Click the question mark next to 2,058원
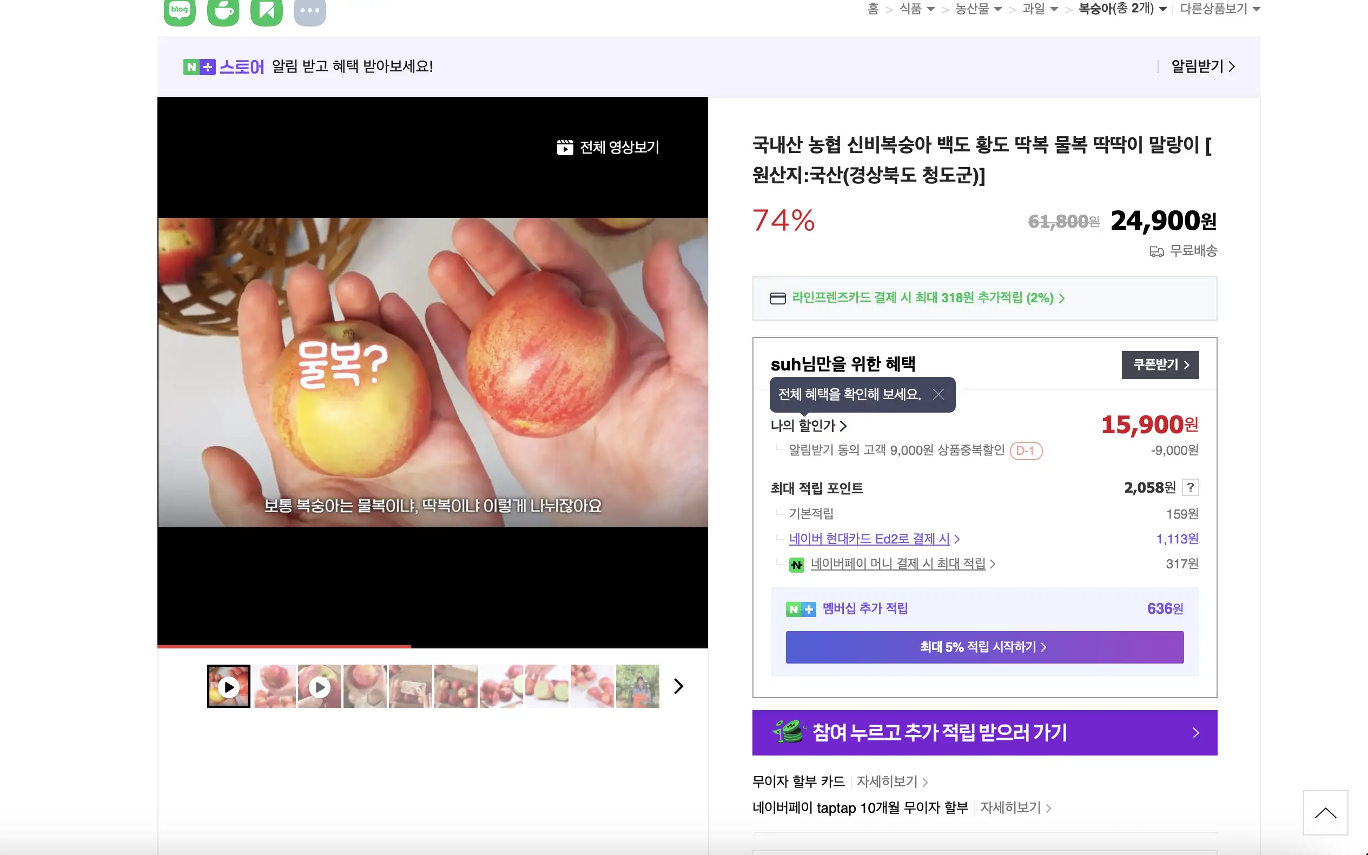1368x855 pixels. point(1191,487)
